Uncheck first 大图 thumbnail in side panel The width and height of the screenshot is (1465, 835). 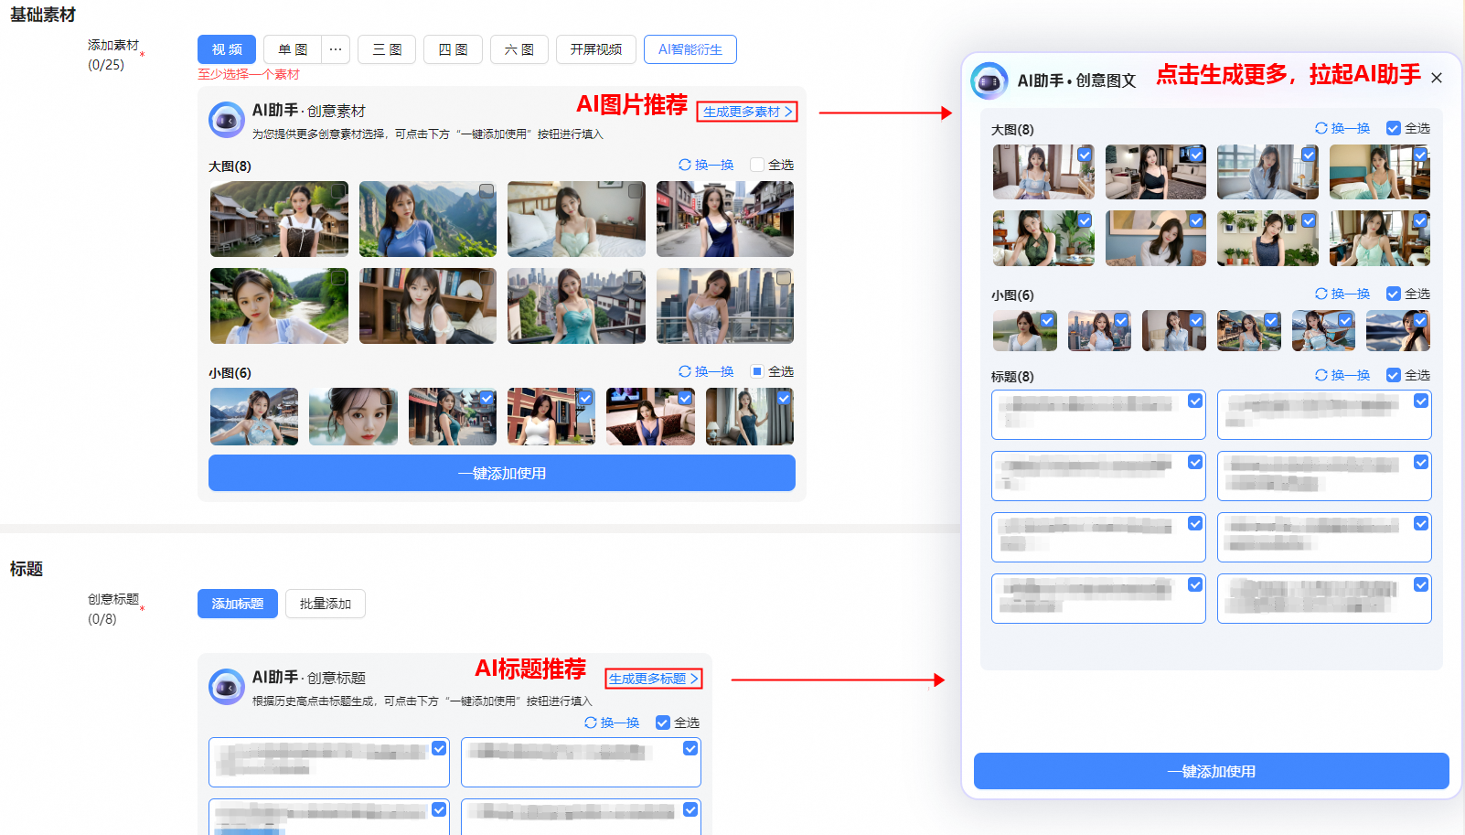click(x=1085, y=155)
